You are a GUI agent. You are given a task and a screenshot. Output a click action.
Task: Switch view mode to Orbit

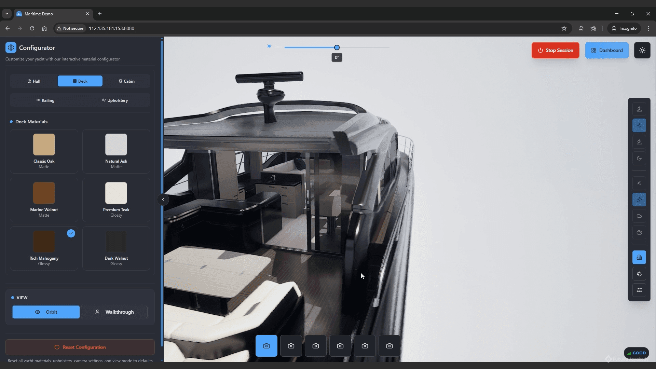pyautogui.click(x=46, y=312)
